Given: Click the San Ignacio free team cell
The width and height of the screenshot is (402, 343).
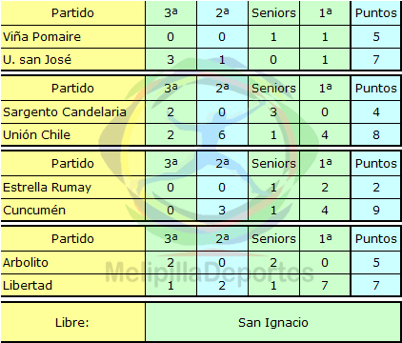Looking at the screenshot, I should 272,322.
